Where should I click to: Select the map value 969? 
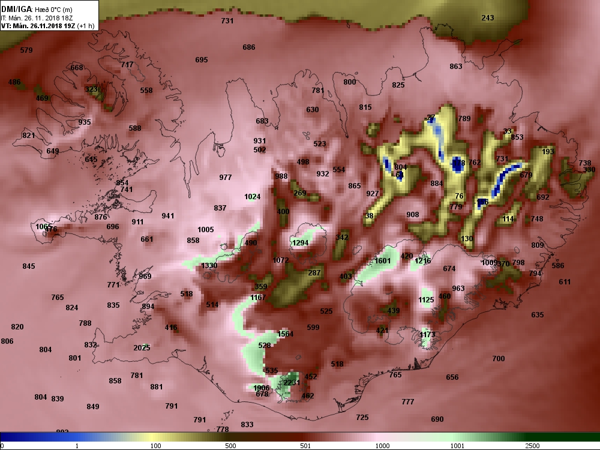(x=145, y=276)
